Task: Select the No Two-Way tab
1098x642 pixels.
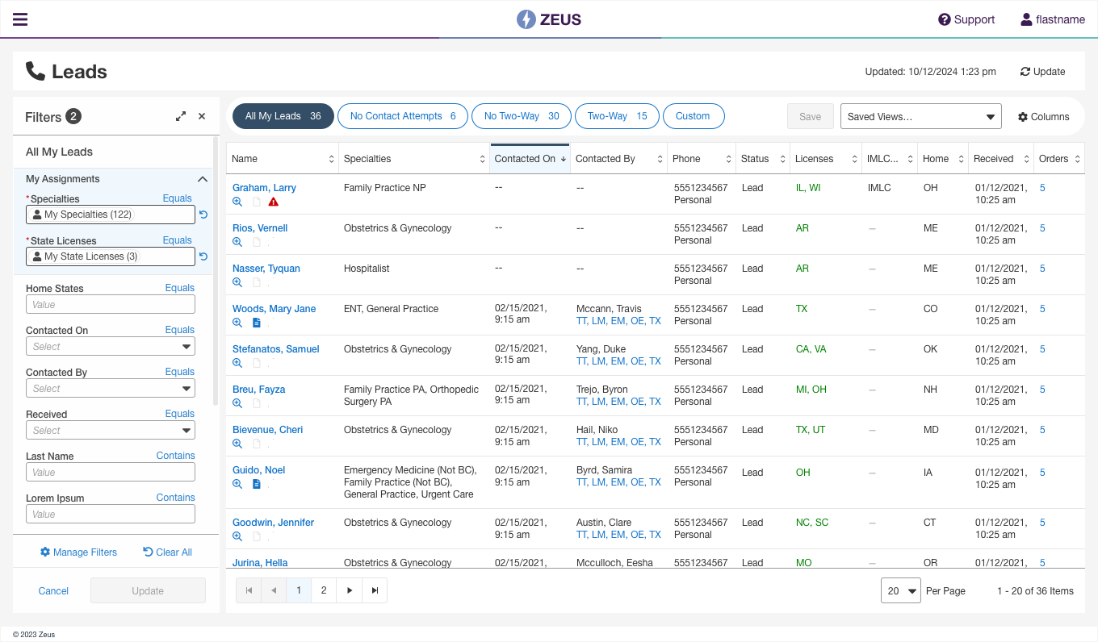Action: (x=522, y=116)
